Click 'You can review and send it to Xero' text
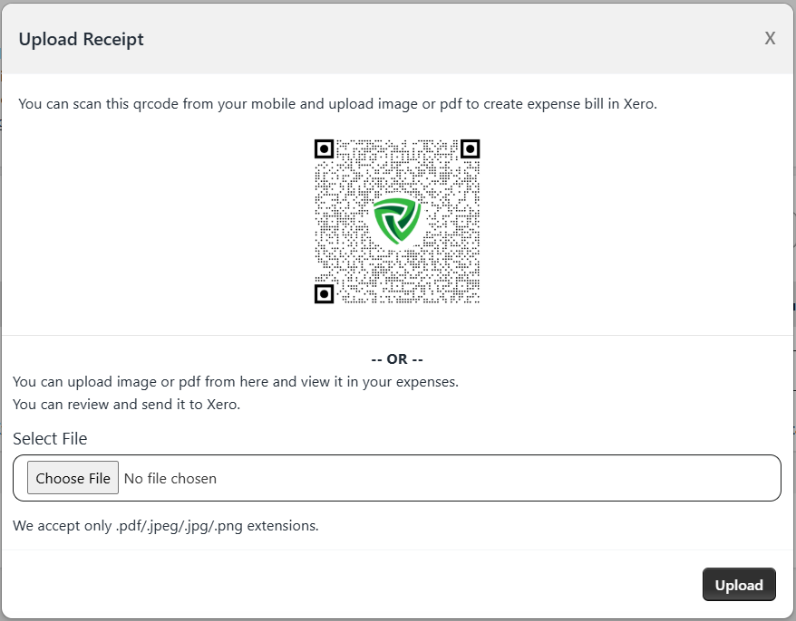This screenshot has width=796, height=621. click(127, 405)
